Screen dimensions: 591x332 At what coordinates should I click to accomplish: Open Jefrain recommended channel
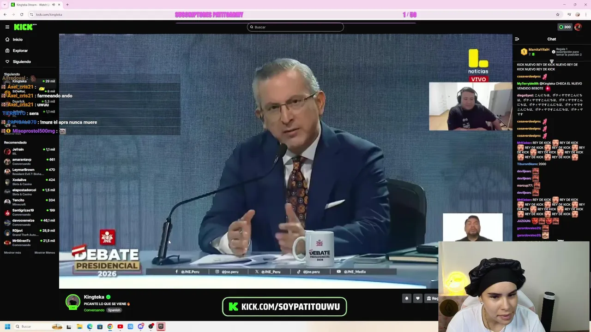click(30, 151)
